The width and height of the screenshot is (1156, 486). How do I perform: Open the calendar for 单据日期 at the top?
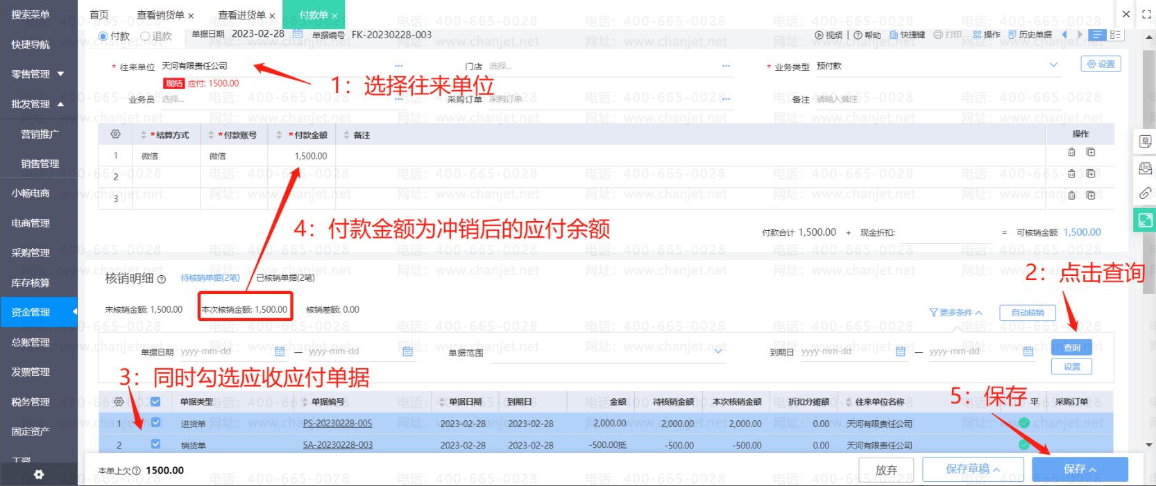298,34
